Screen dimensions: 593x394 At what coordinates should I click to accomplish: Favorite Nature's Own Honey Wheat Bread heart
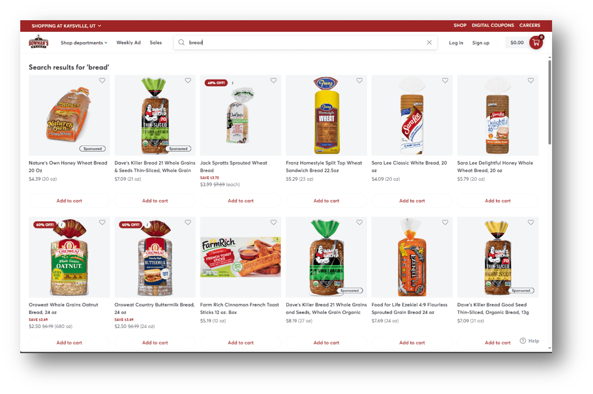pyautogui.click(x=102, y=81)
